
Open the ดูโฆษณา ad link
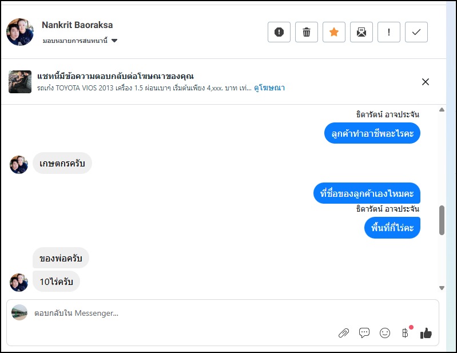tap(269, 88)
